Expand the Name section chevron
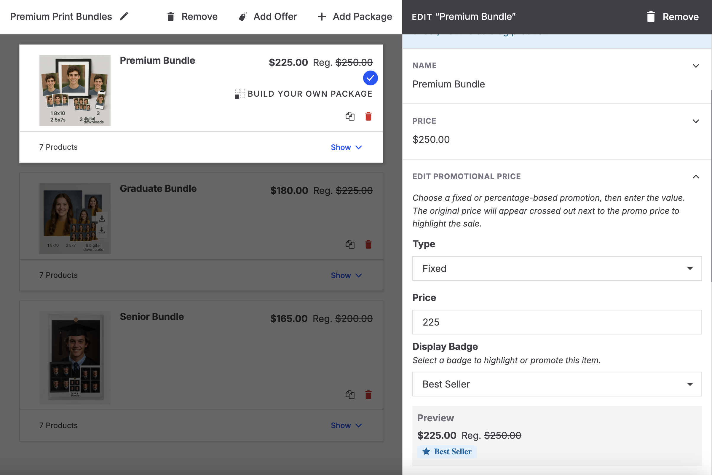712x475 pixels. [x=696, y=66]
